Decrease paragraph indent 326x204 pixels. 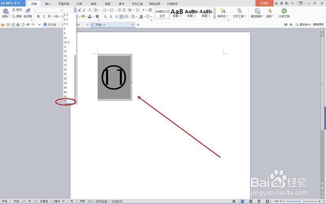coord(119,10)
